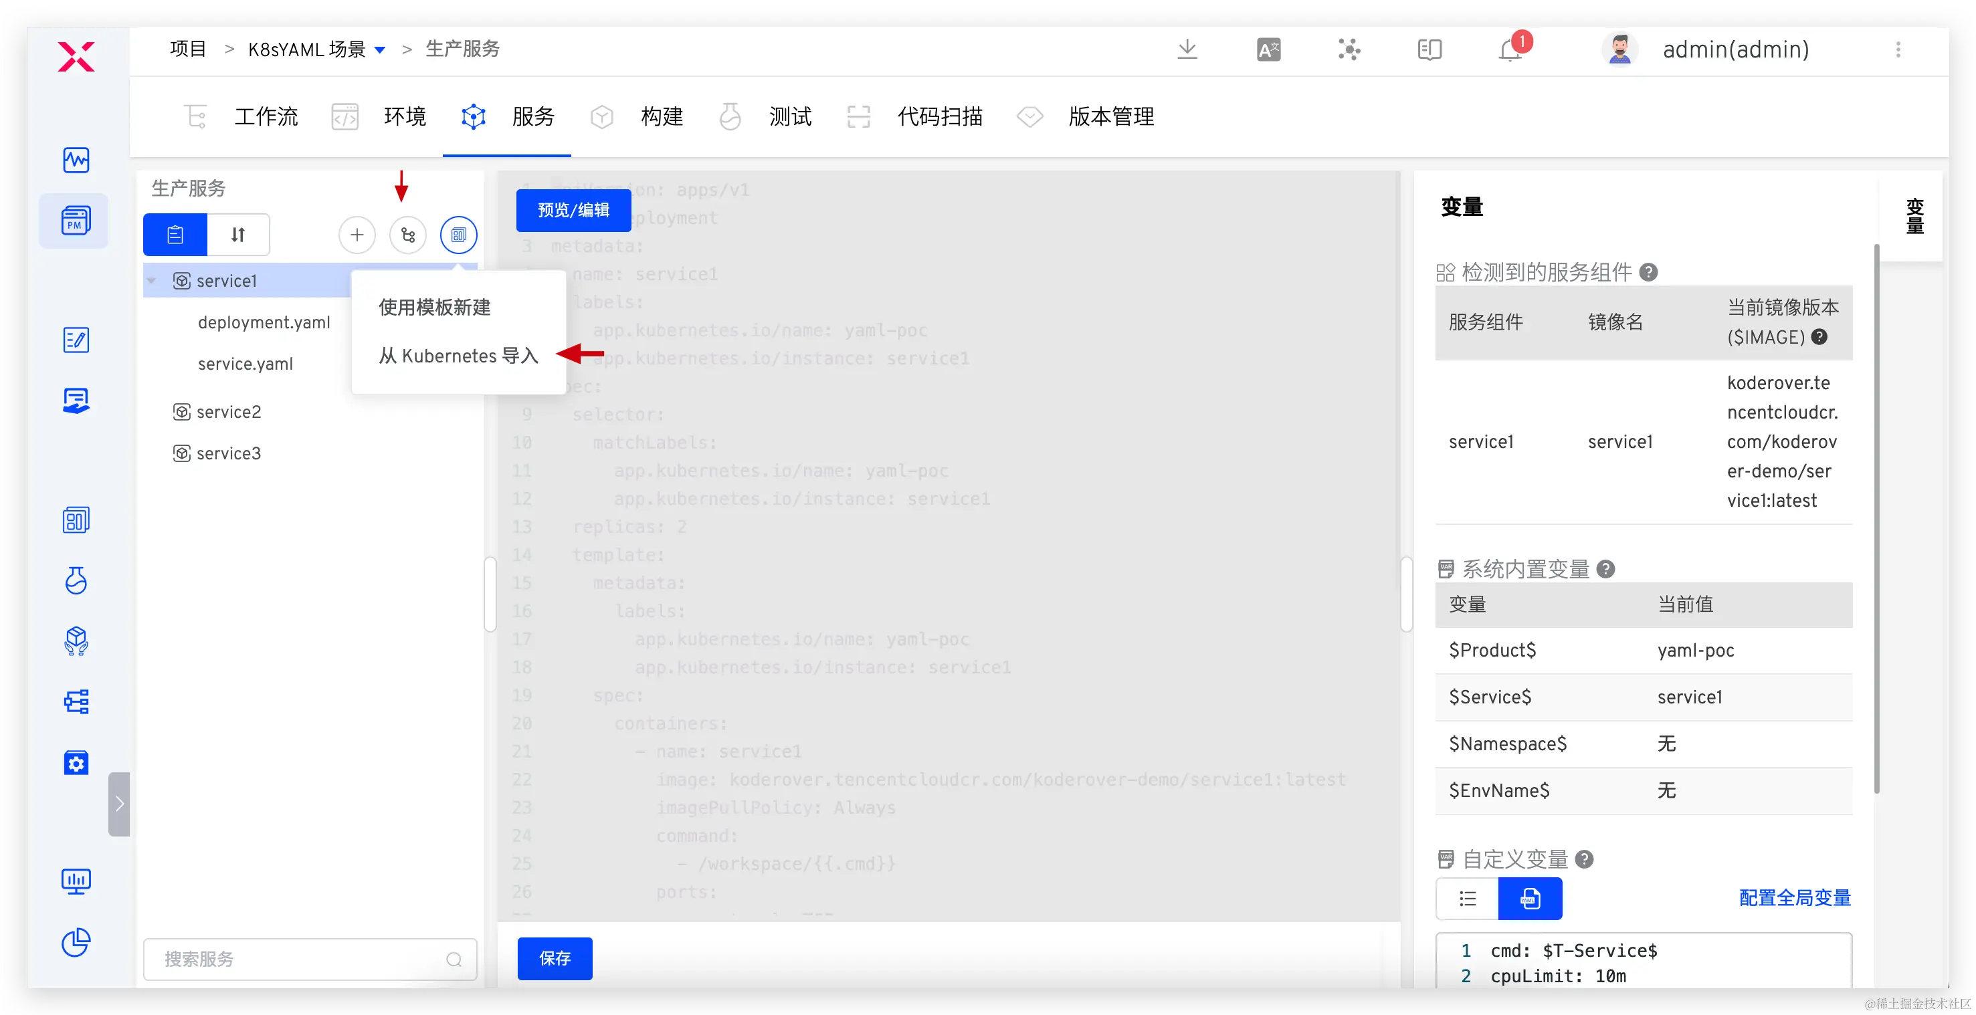
Task: Open the language translation icon
Action: click(x=1268, y=50)
